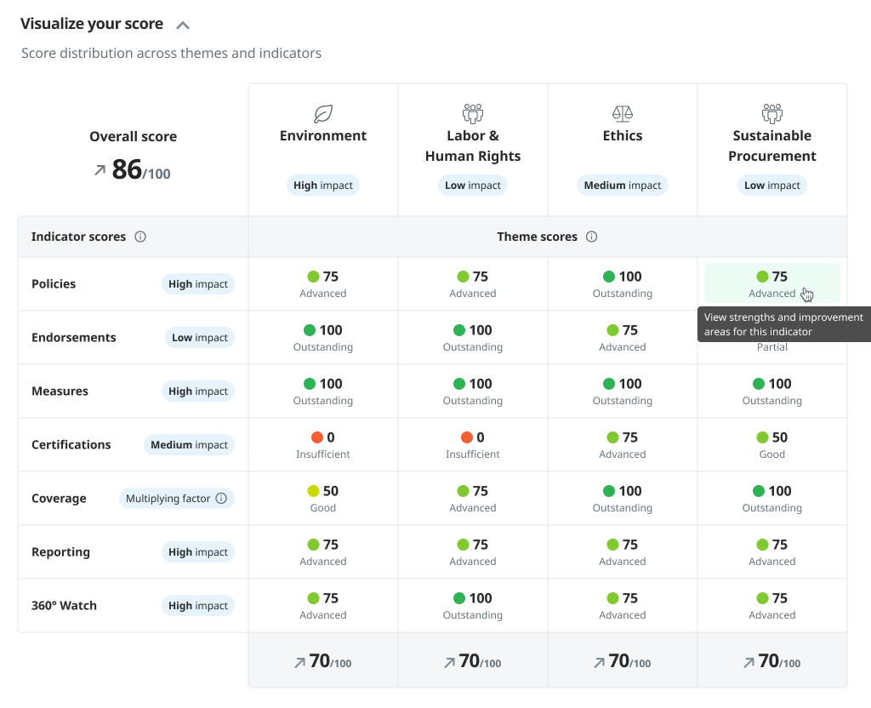The image size is (871, 708).
Task: Click the Multiplying factor info icon
Action: [221, 498]
